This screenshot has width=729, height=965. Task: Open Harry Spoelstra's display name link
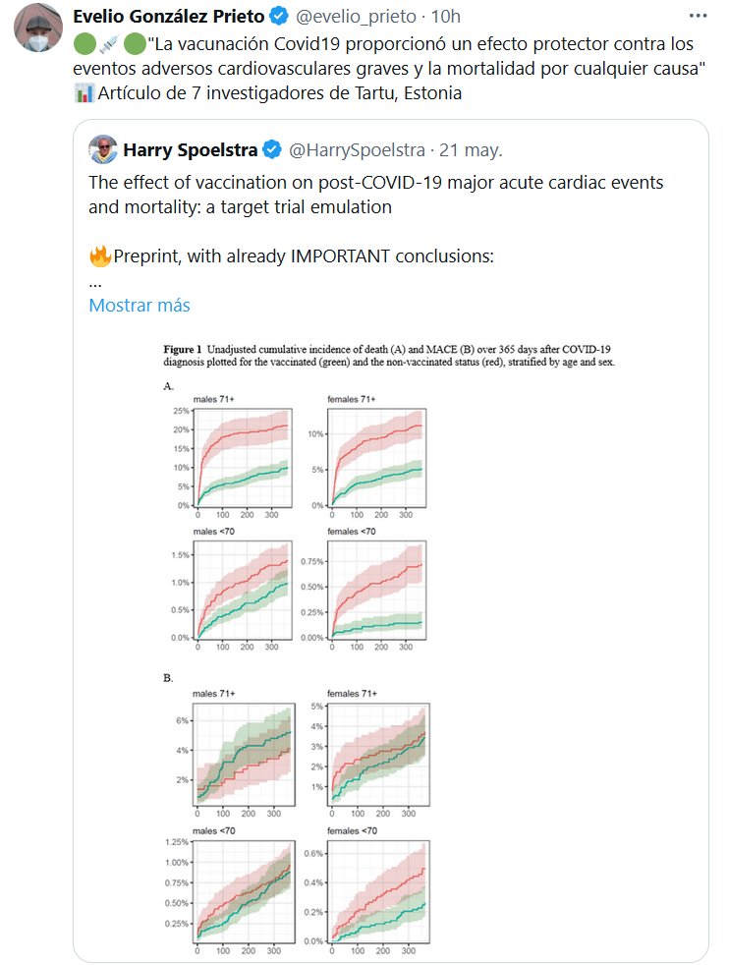190,150
